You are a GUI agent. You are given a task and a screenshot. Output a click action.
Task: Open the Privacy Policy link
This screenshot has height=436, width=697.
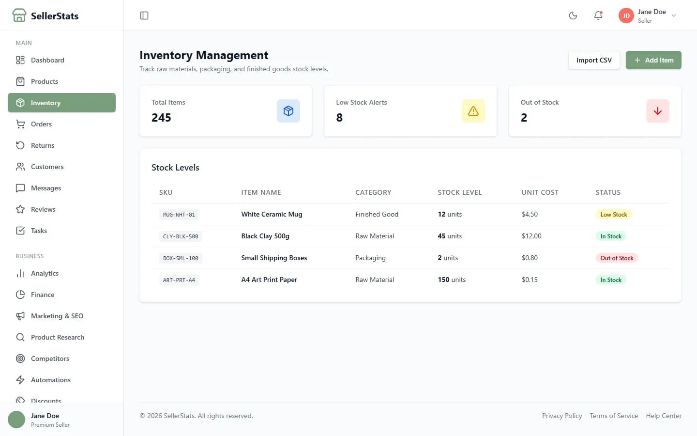point(562,416)
